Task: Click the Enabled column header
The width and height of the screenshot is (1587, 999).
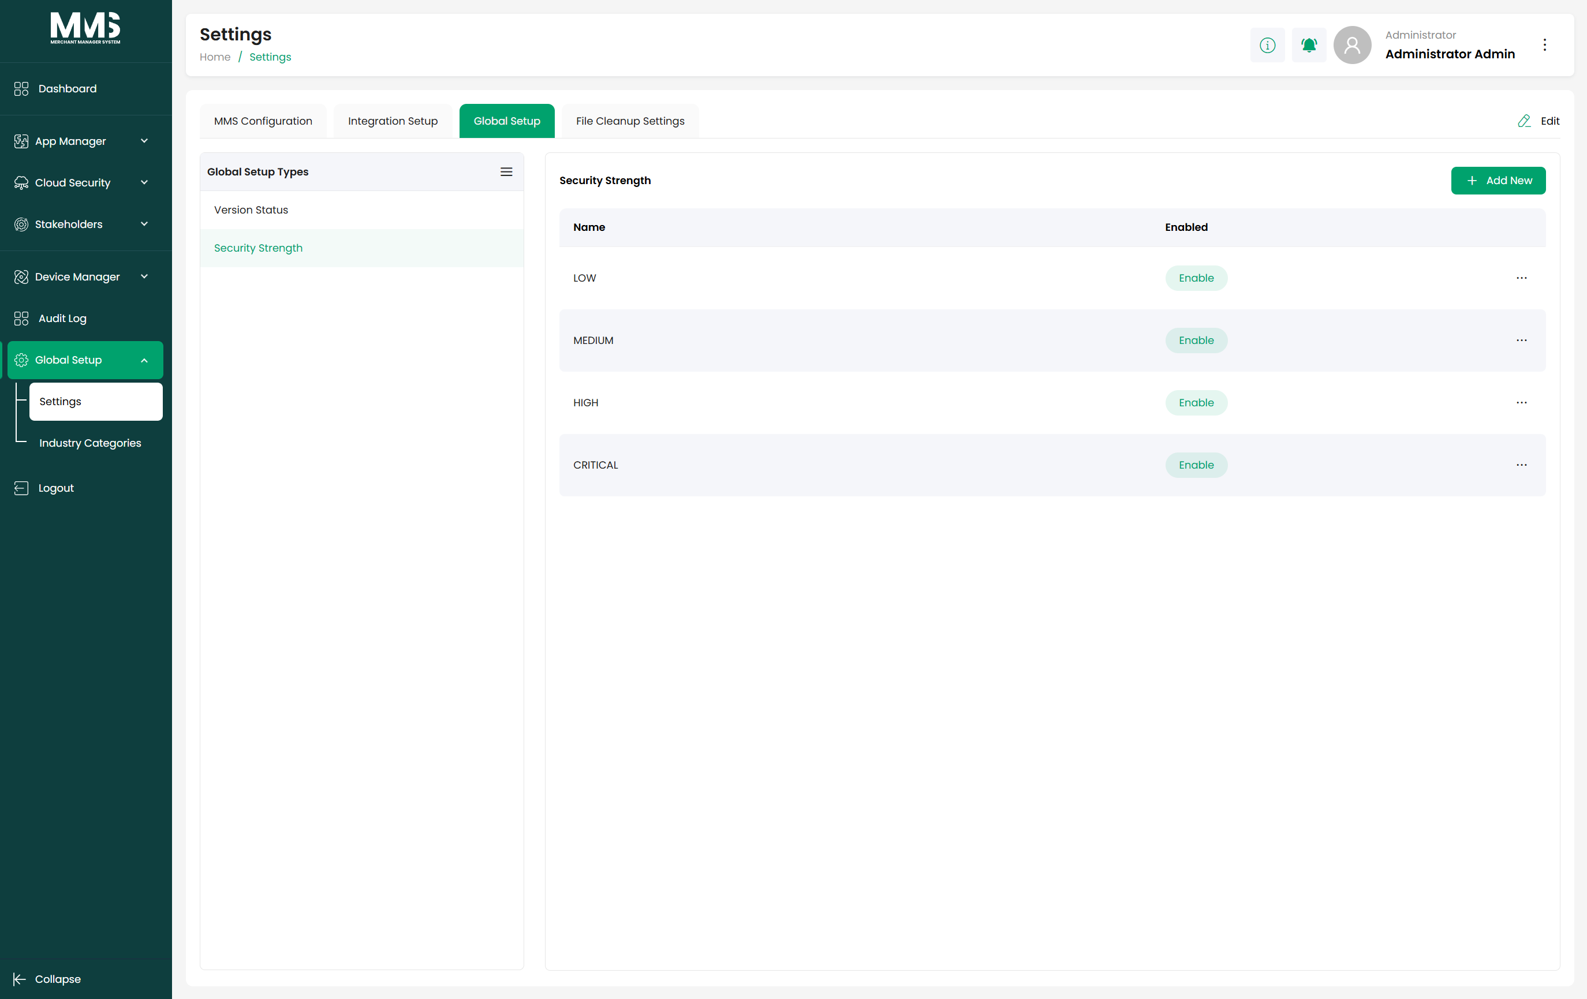Action: pyautogui.click(x=1186, y=227)
